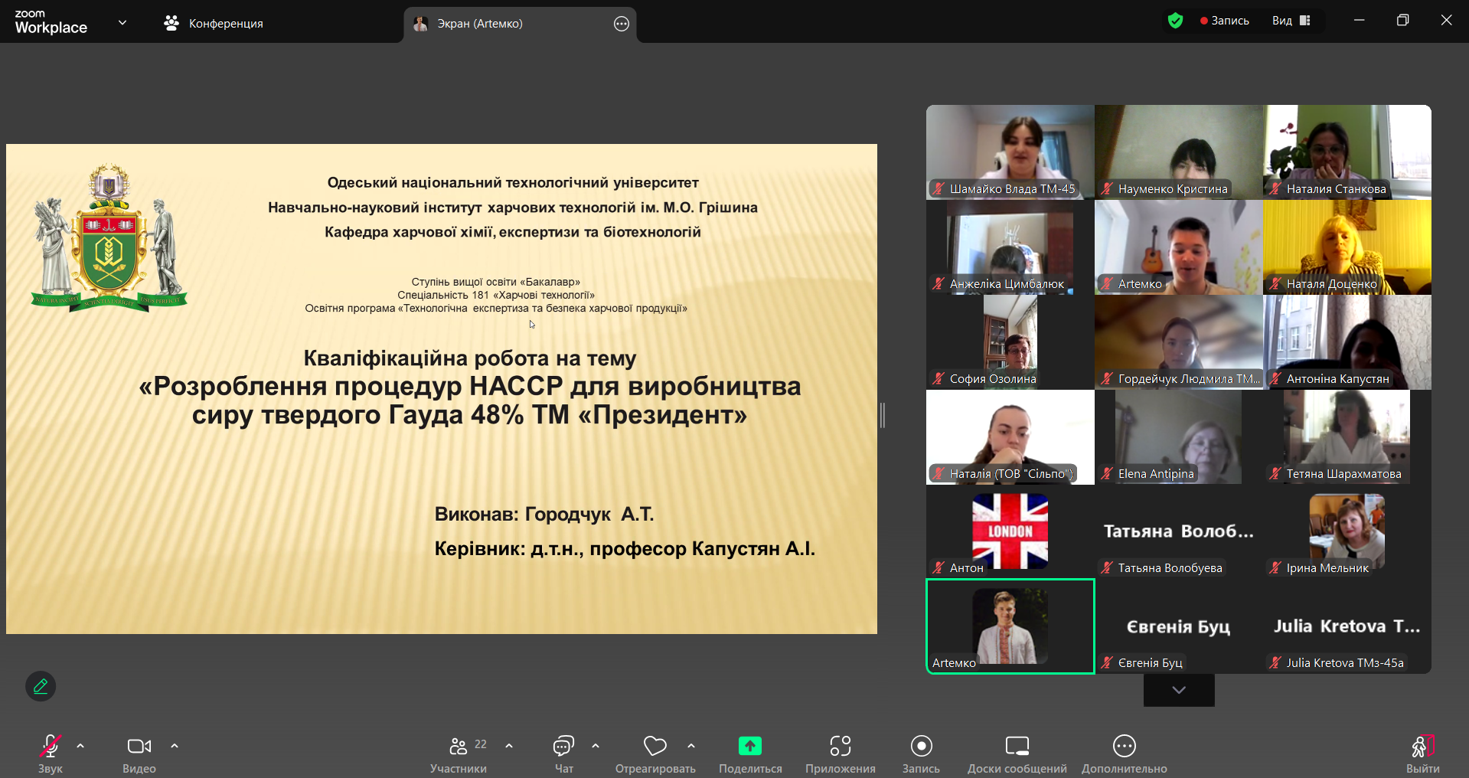Viewport: 1469px width, 778px height.
Task: Expand video options arrow next to Видео
Action: coord(175,746)
